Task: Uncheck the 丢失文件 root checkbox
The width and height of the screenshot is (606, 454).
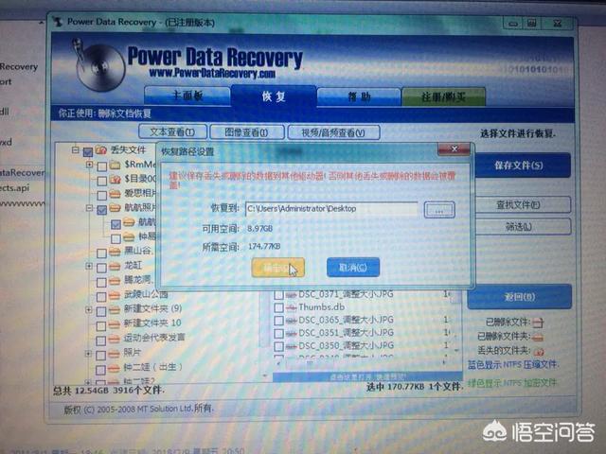Action: point(87,151)
